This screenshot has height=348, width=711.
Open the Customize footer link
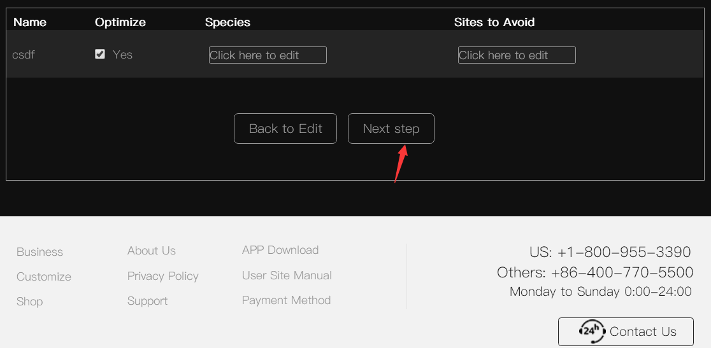click(44, 277)
